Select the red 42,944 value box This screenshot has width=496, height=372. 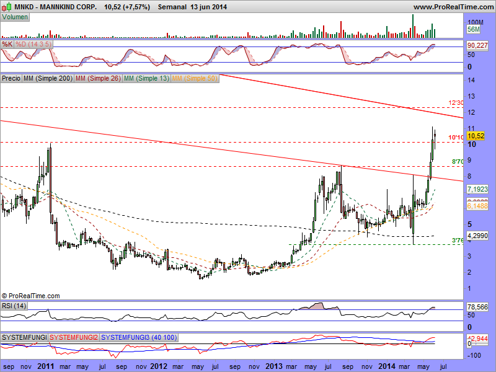(x=479, y=339)
